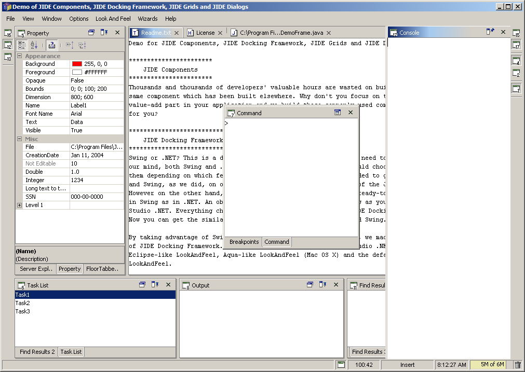Close the Output pane

pyautogui.click(x=336, y=285)
